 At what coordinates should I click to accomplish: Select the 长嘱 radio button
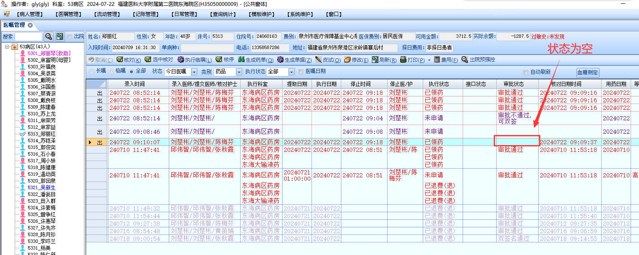click(92, 71)
